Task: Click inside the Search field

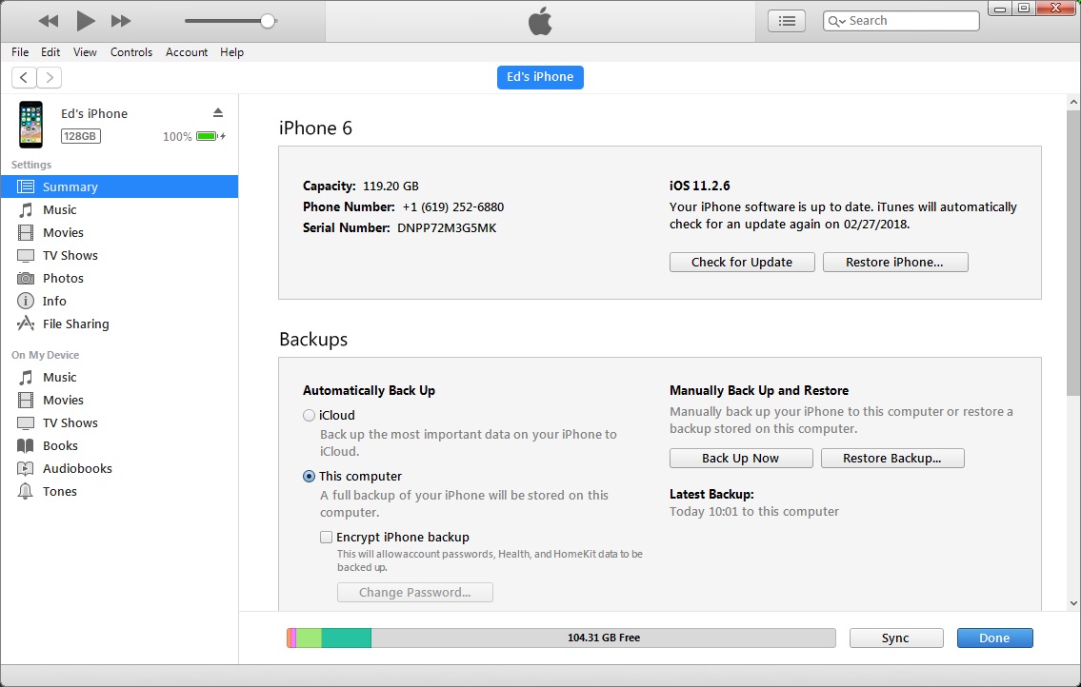Action: tap(905, 19)
